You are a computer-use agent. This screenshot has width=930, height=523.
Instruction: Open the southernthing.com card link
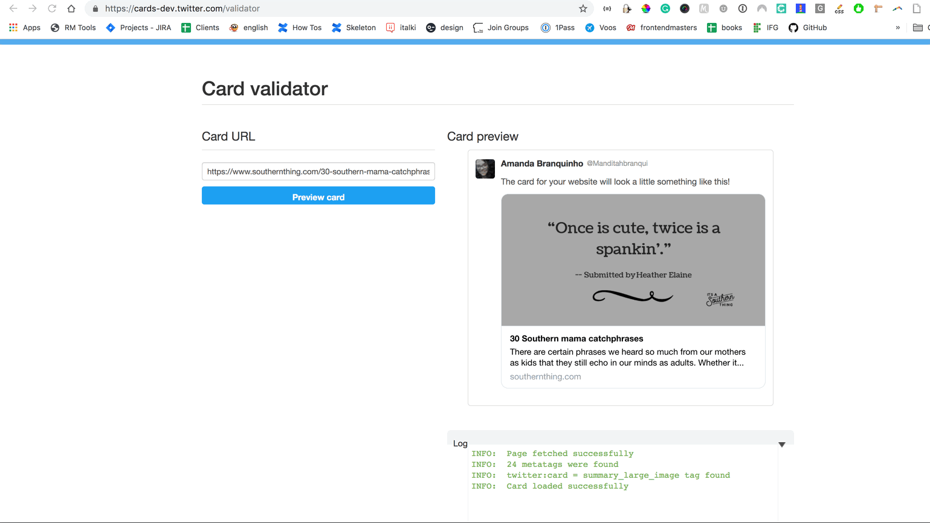pos(545,376)
